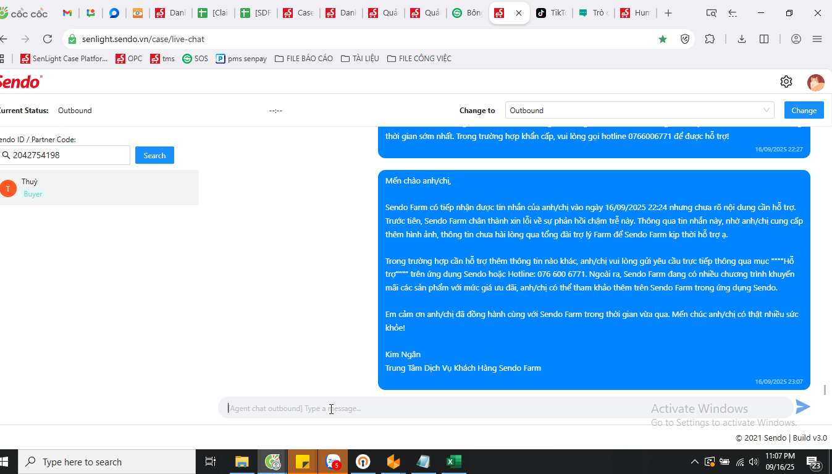Open the SenLight Case Platform bookmark
The image size is (832, 474).
64,59
